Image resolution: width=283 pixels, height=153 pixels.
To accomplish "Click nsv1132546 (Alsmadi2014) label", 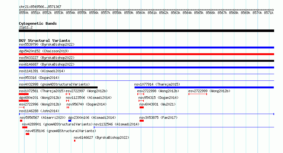I will [x=116, y=124].
